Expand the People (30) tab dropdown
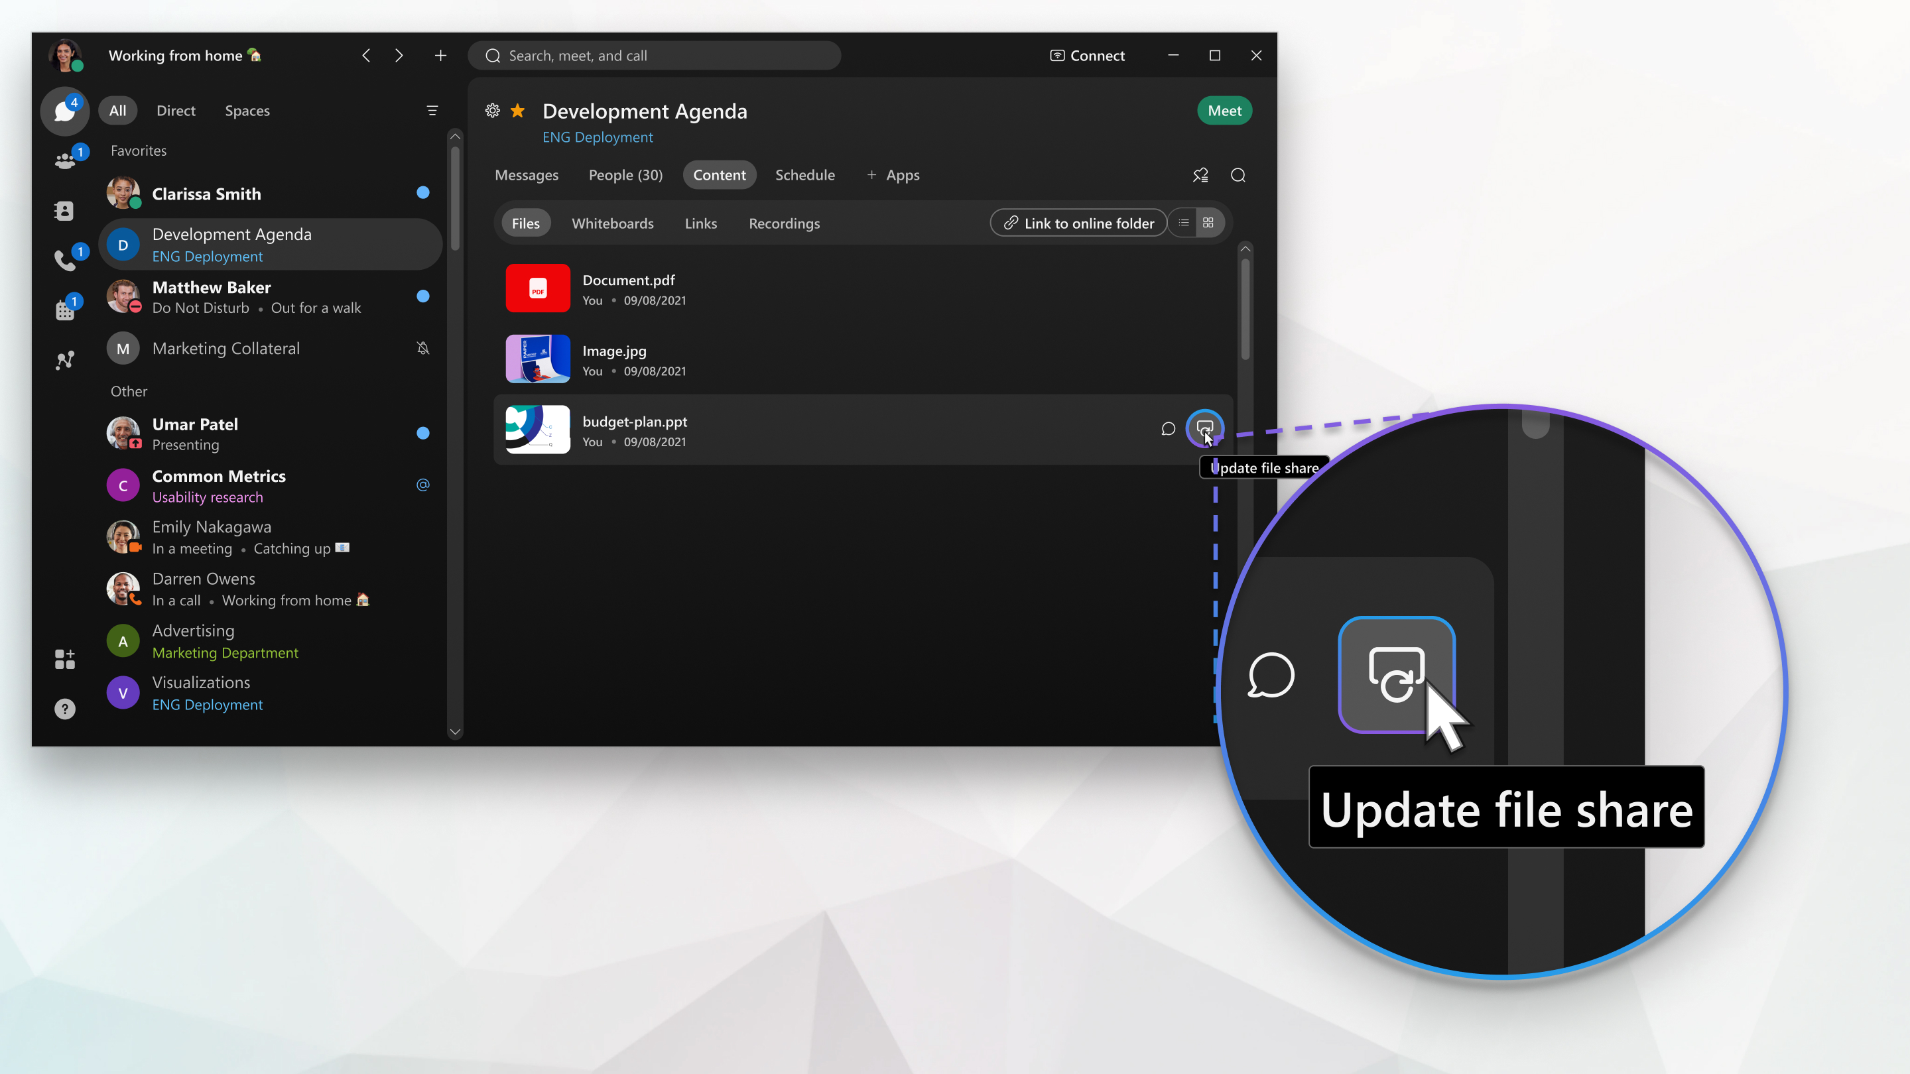This screenshot has width=1910, height=1074. [626, 174]
